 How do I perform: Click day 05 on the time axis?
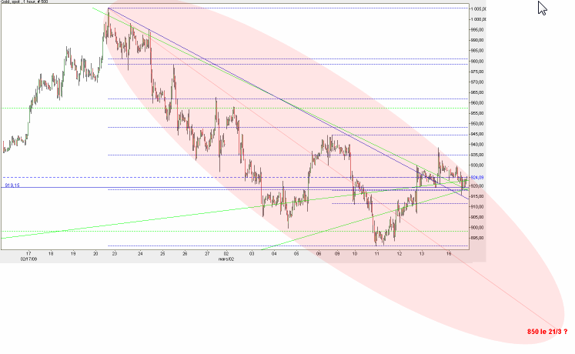296,253
